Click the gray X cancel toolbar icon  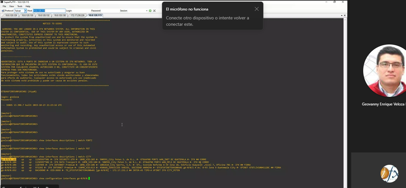[x=154, y=11]
